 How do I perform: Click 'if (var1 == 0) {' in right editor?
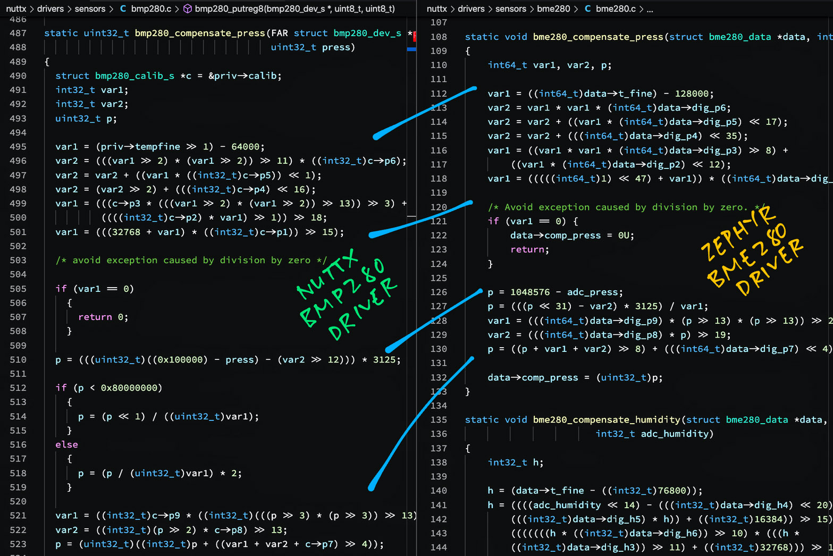533,221
